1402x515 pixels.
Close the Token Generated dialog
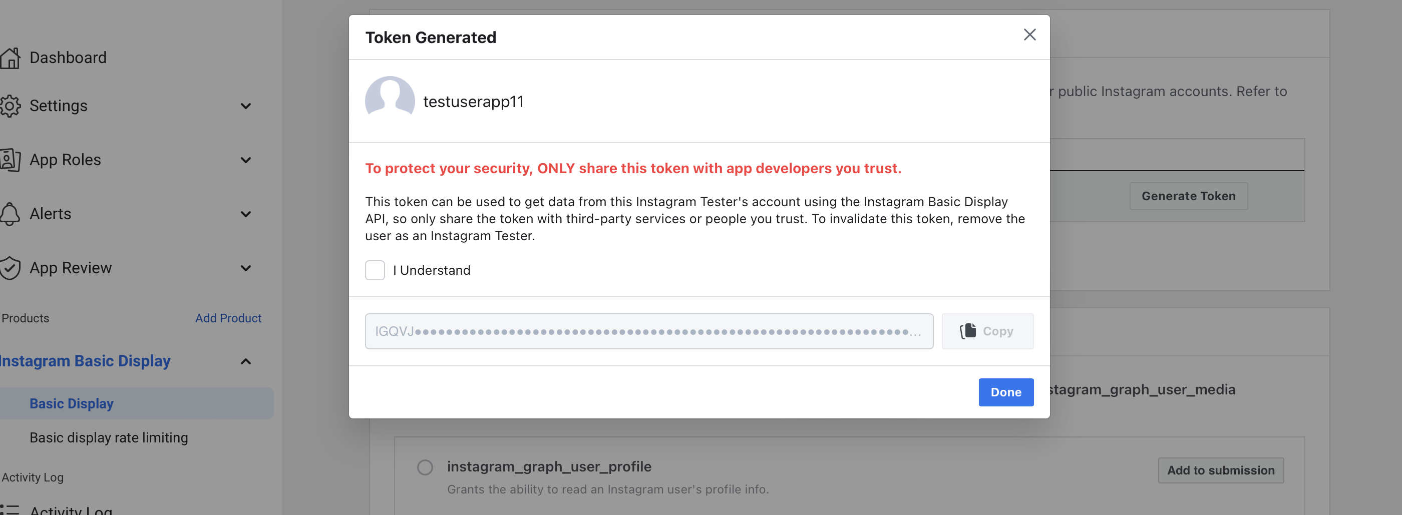(1029, 36)
